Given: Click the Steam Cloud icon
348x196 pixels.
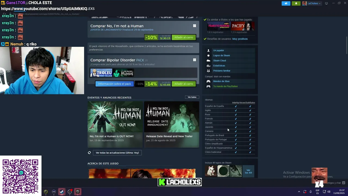Looking at the screenshot, I should (x=208, y=60).
